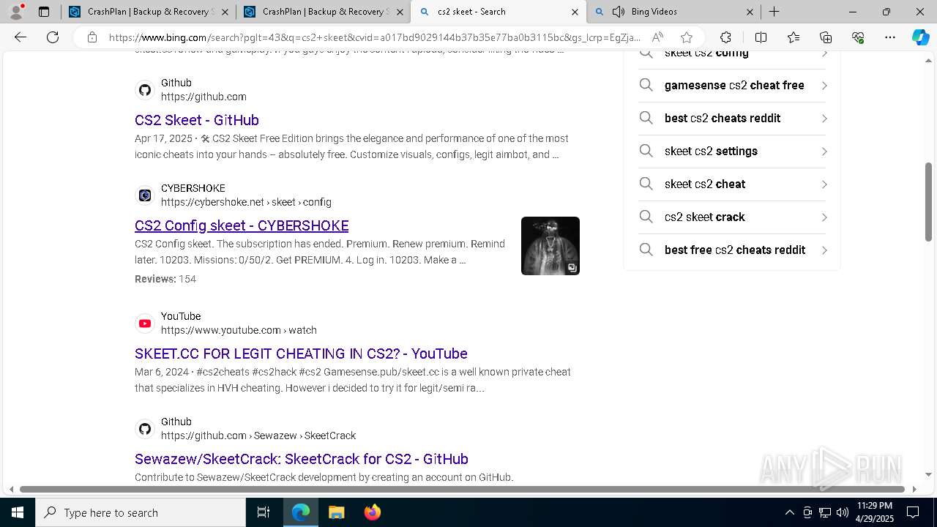
Task: Click the first result's GitHub favicon
Action: coord(145,90)
